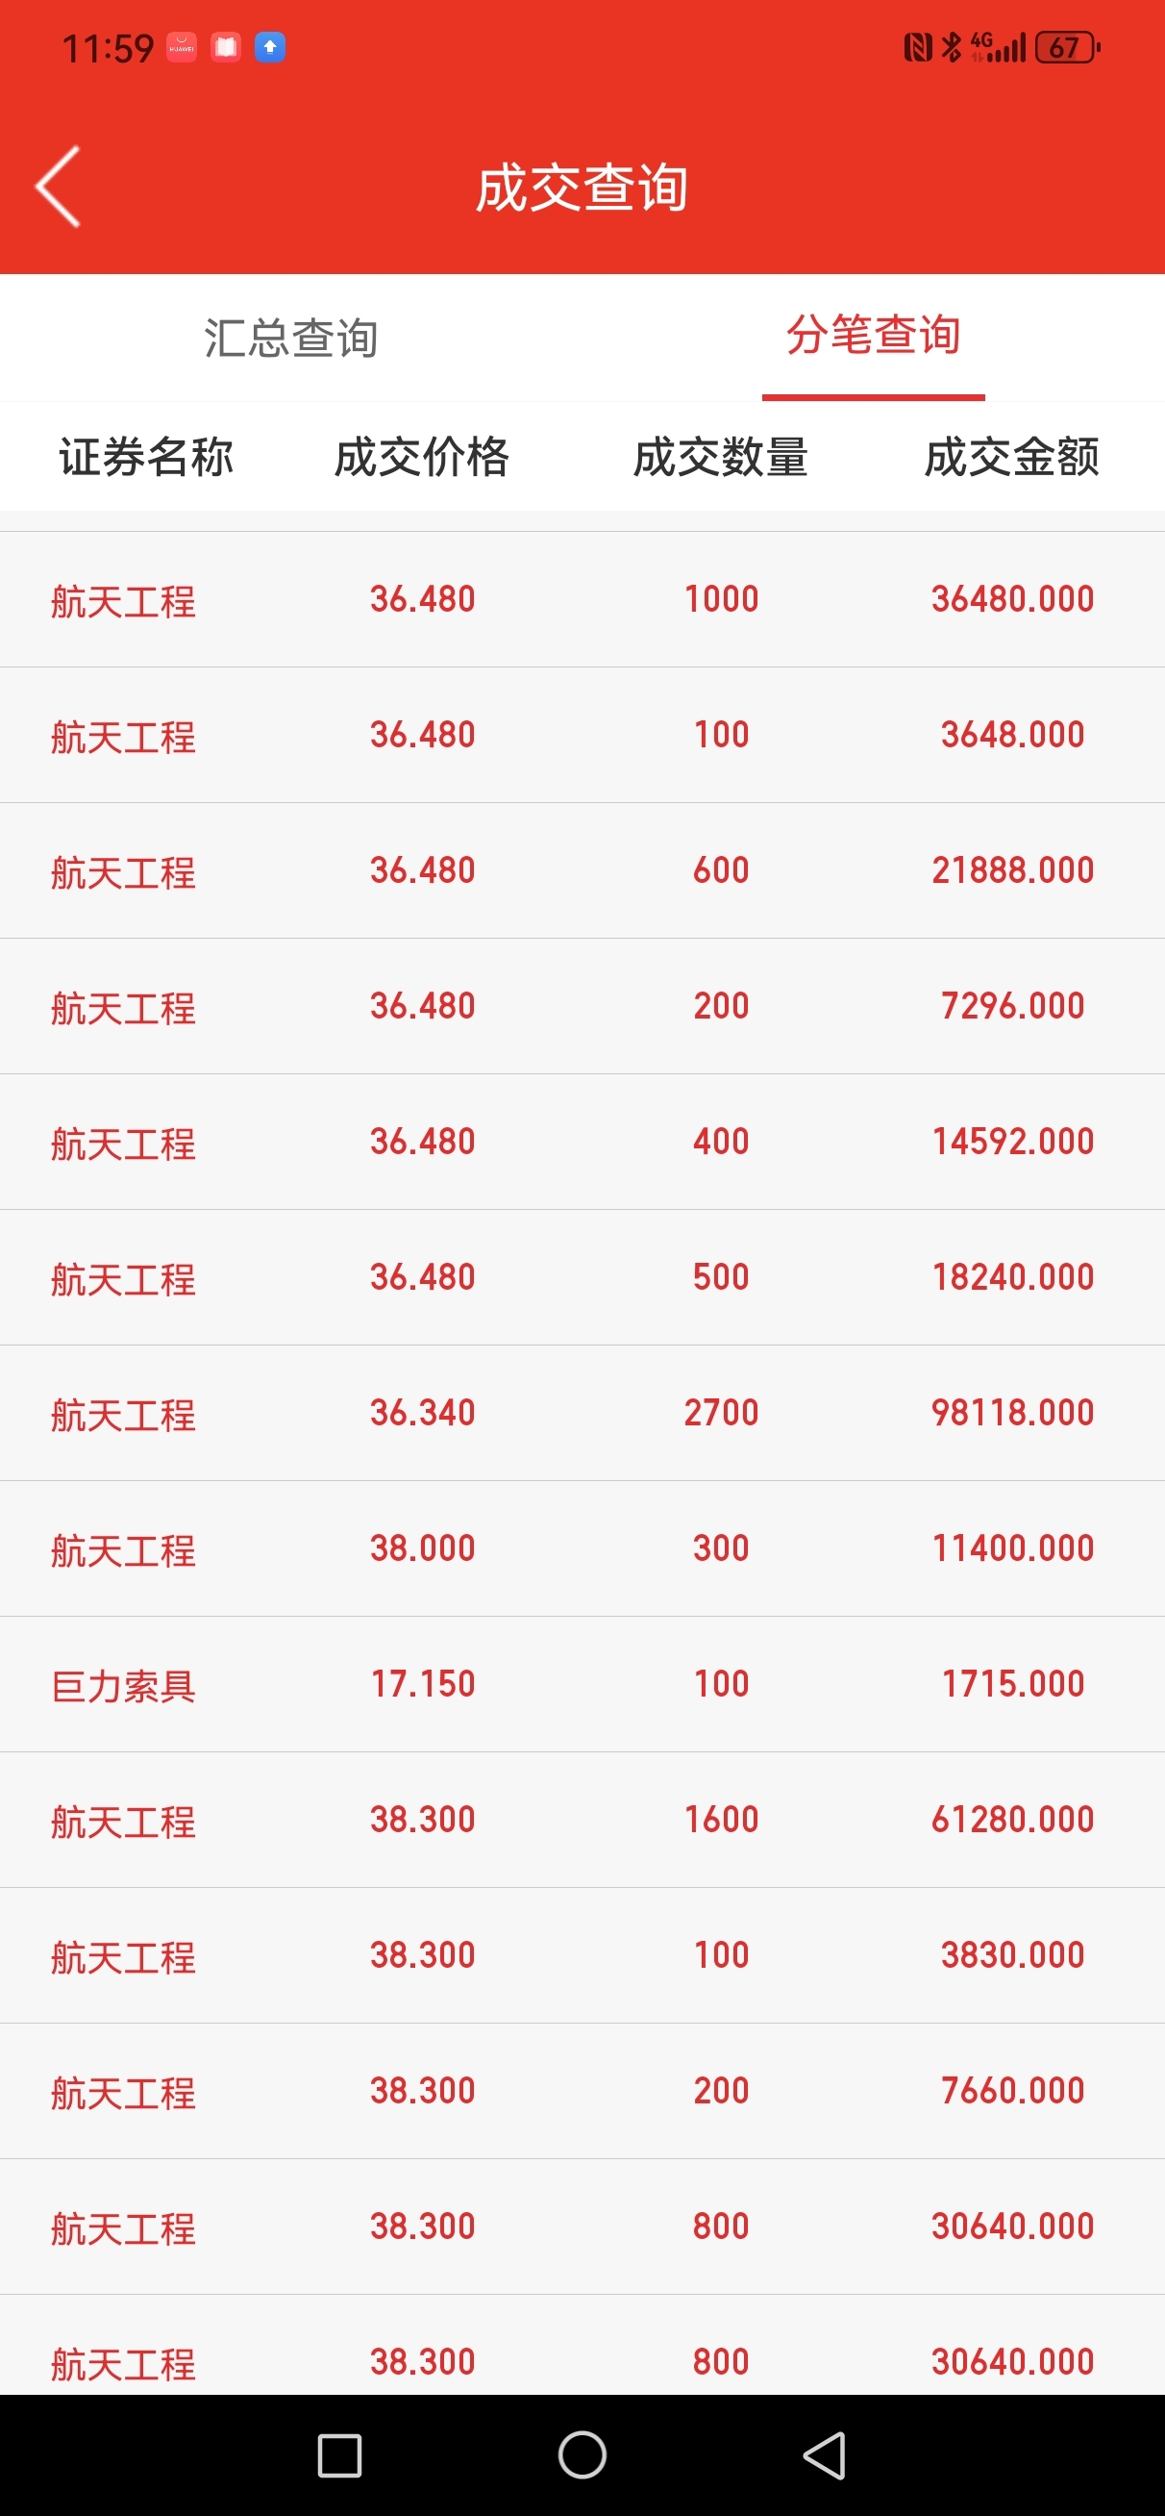This screenshot has width=1165, height=2516.
Task: Tap the Huawei notification icon in status bar
Action: (x=182, y=47)
